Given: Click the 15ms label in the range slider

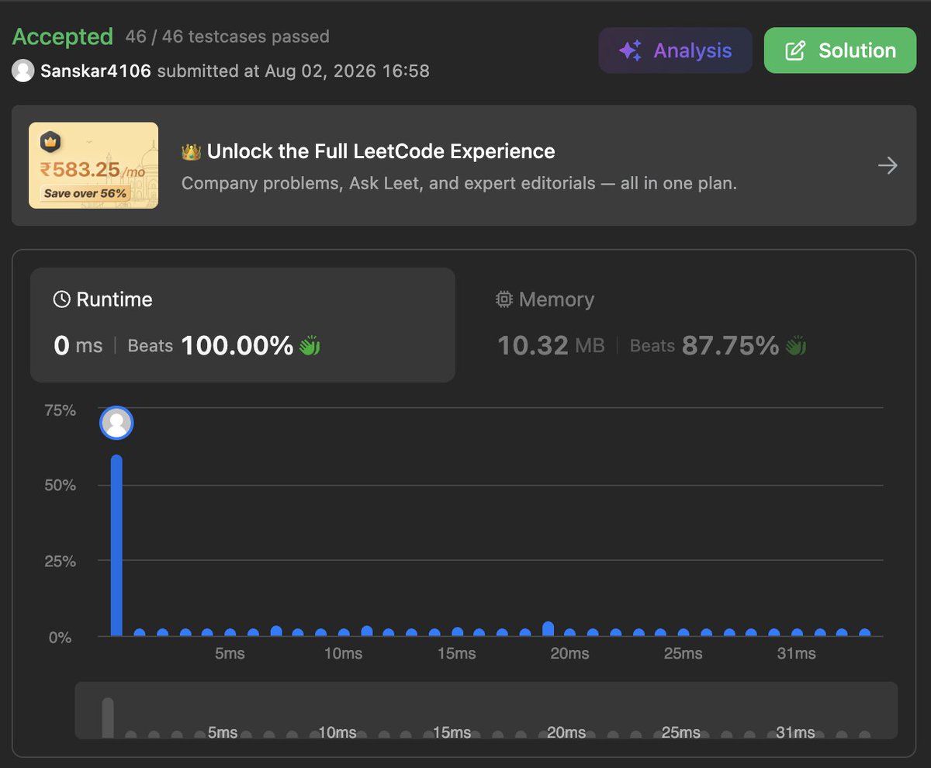Looking at the screenshot, I should point(452,732).
